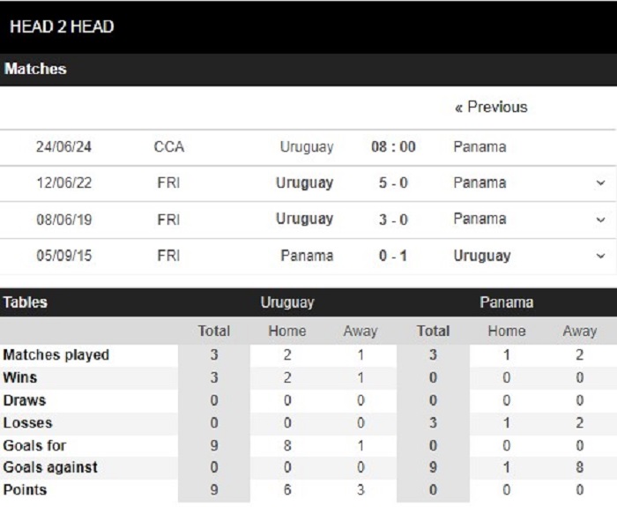The height and width of the screenshot is (507, 617).
Task: Go to Previous matches link
Action: click(x=491, y=107)
